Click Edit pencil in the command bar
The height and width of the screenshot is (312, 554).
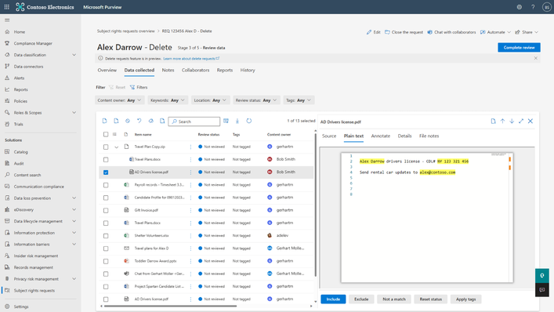pos(374,32)
